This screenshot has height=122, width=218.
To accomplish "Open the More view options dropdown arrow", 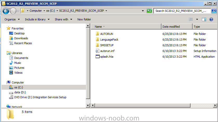I will (x=197, y=19).
